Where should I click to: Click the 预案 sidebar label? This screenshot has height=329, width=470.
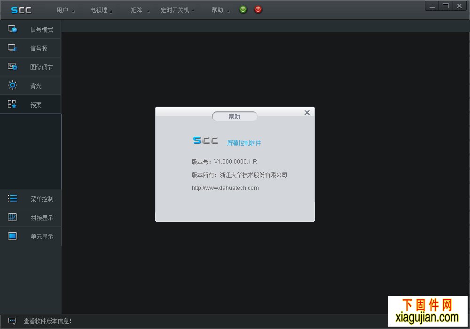point(36,105)
